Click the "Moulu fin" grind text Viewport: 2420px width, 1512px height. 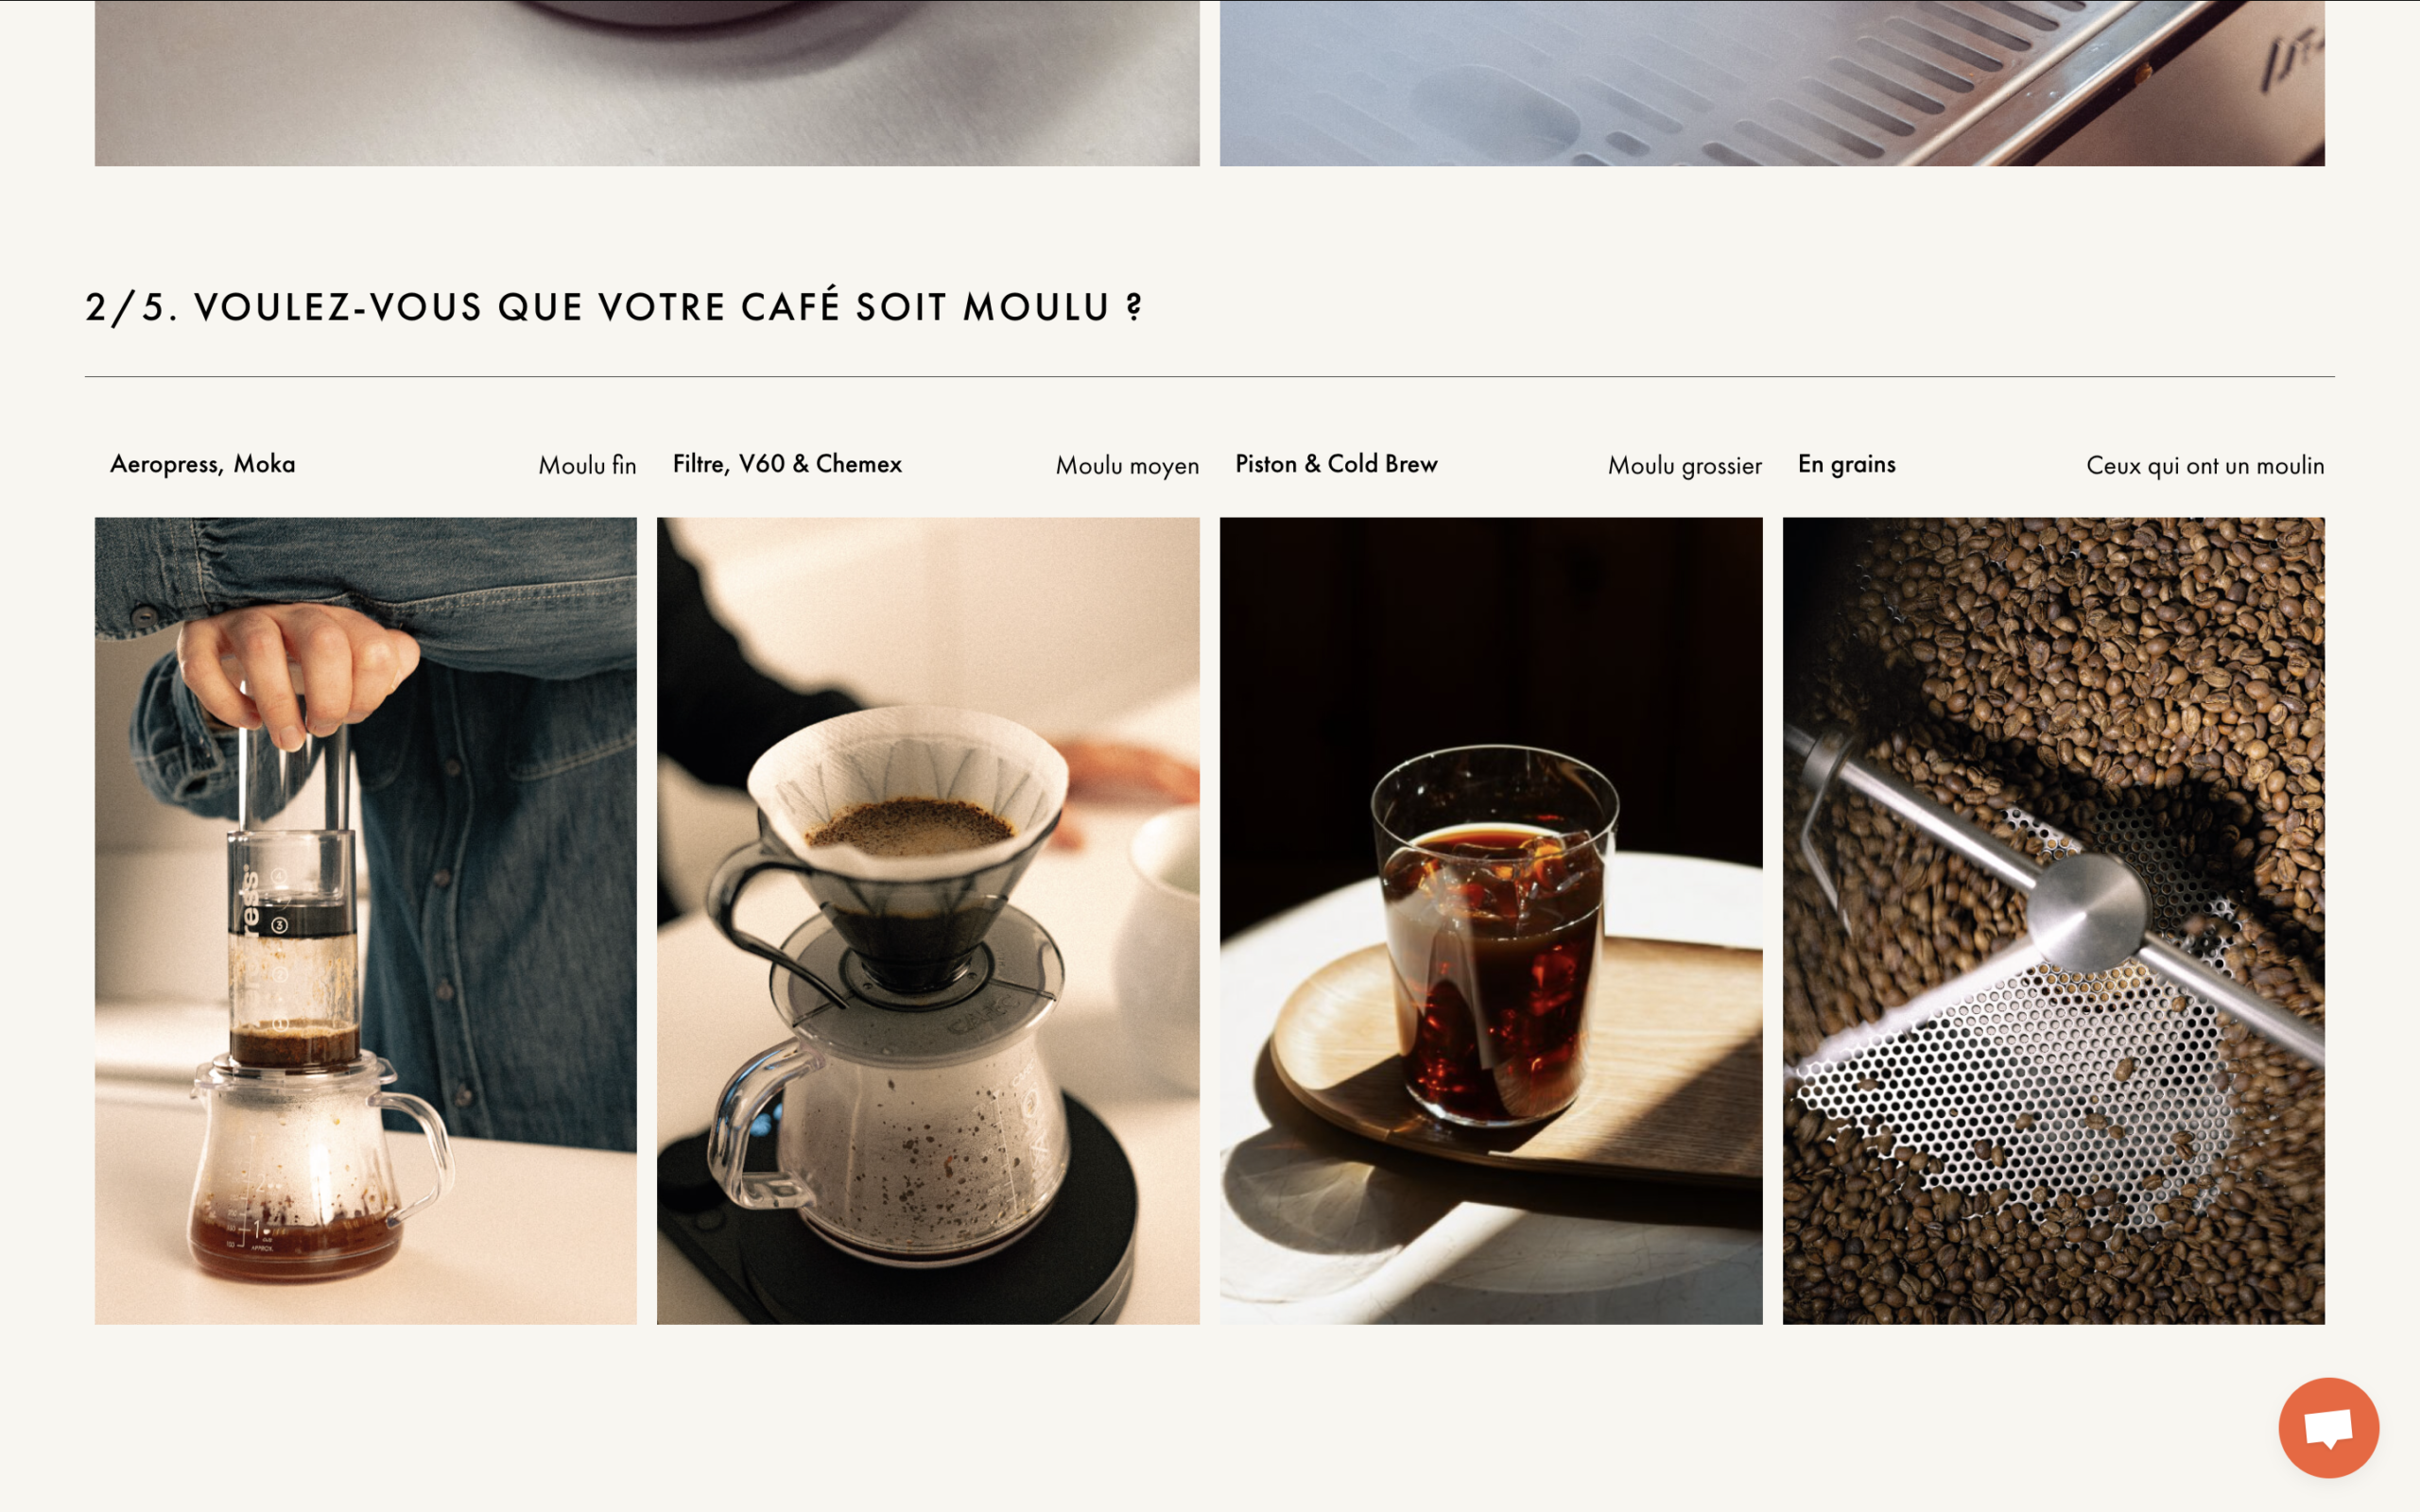587,465
